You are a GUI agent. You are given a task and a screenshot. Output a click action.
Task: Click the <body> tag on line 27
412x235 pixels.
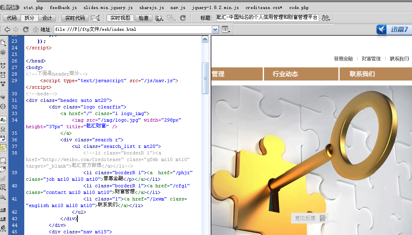point(34,67)
